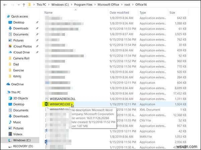Select This PC in navigation pane
This screenshot has height=150, width=201.
[16, 92]
